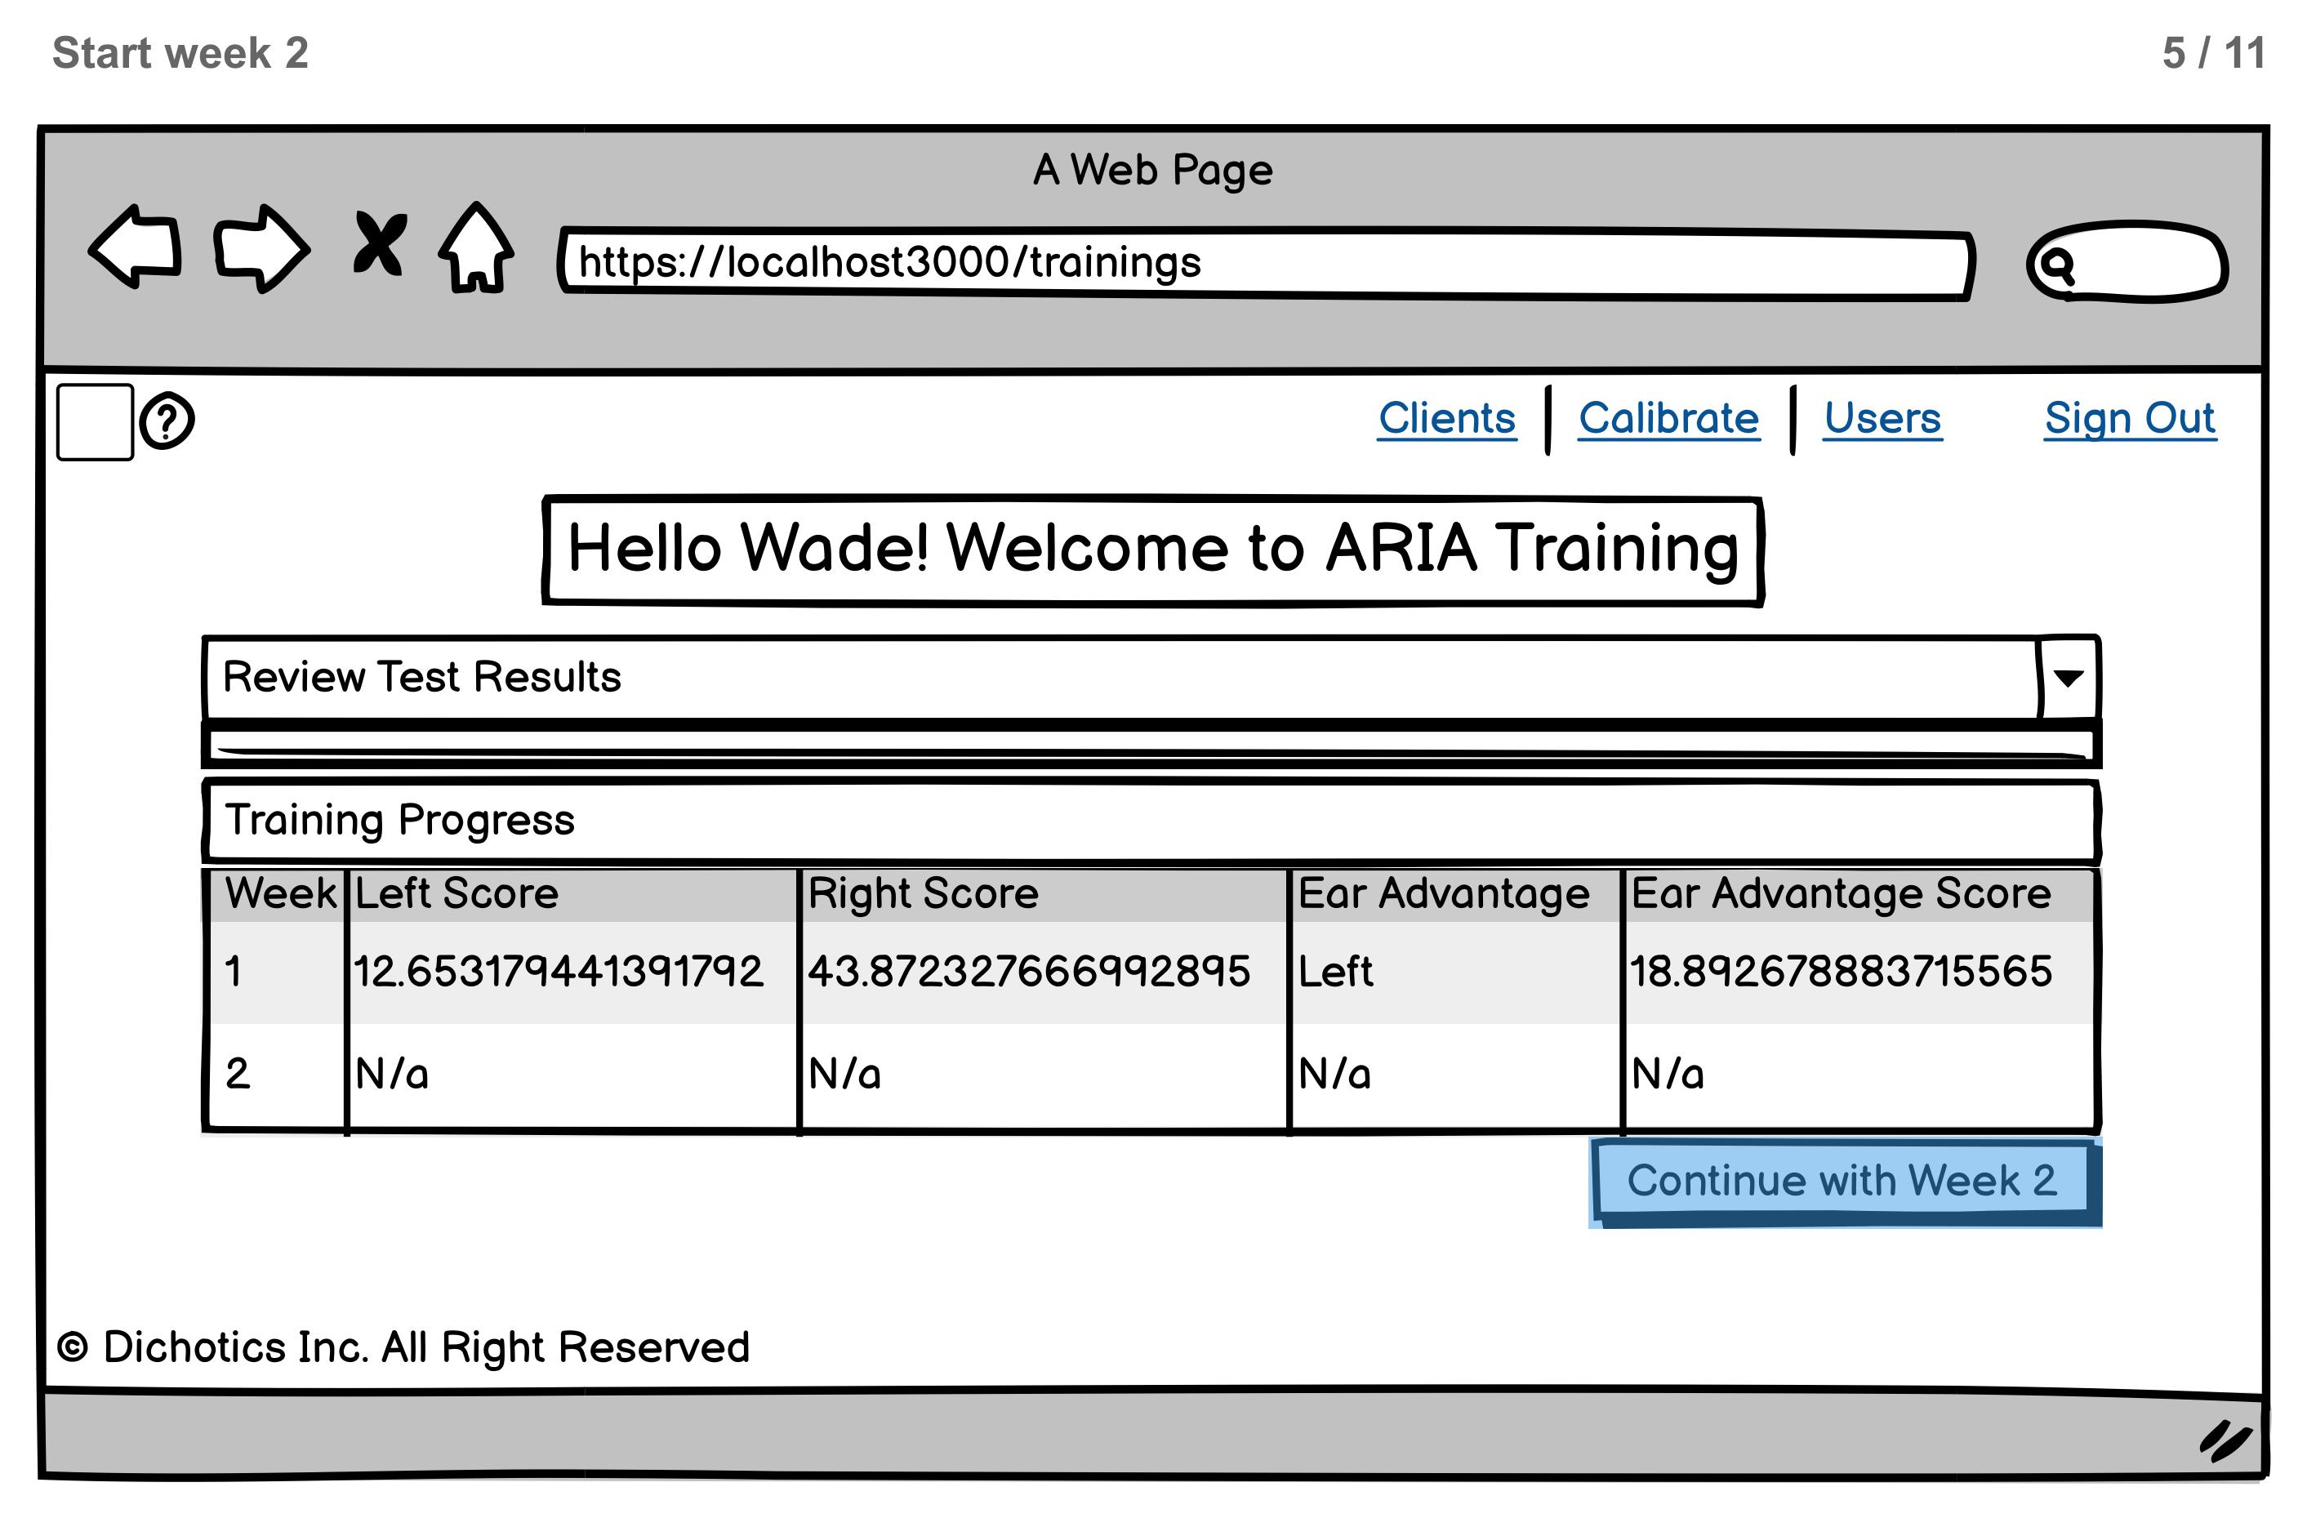Click the Week 1 Left Score value

(559, 971)
